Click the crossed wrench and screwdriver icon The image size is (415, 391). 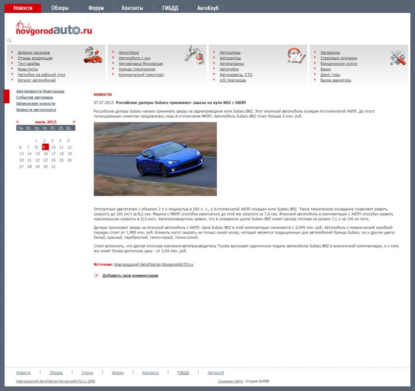coord(397,57)
